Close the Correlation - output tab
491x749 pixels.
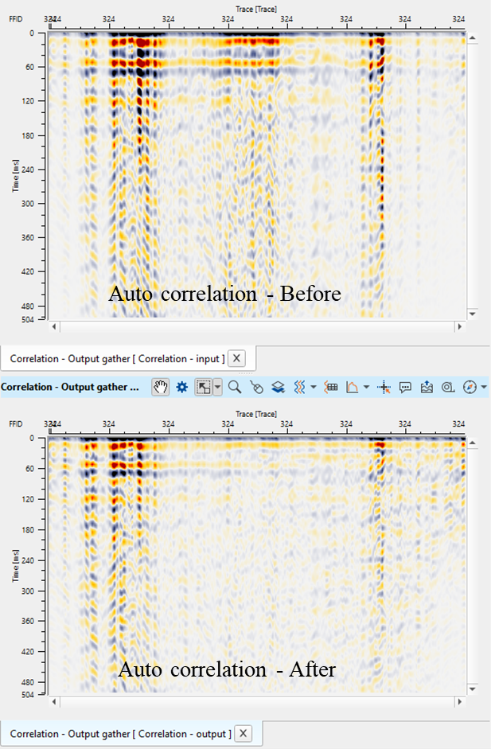[x=243, y=733]
